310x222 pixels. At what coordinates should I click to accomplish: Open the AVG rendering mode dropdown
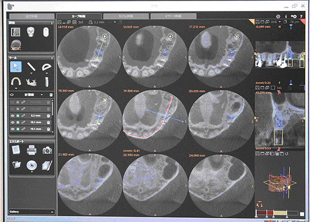[280, 22]
